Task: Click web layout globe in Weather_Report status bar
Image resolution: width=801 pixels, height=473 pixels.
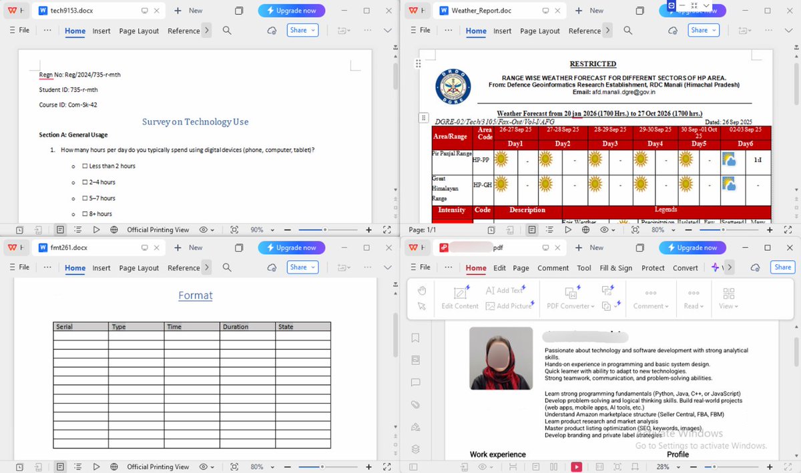Action: point(585,229)
